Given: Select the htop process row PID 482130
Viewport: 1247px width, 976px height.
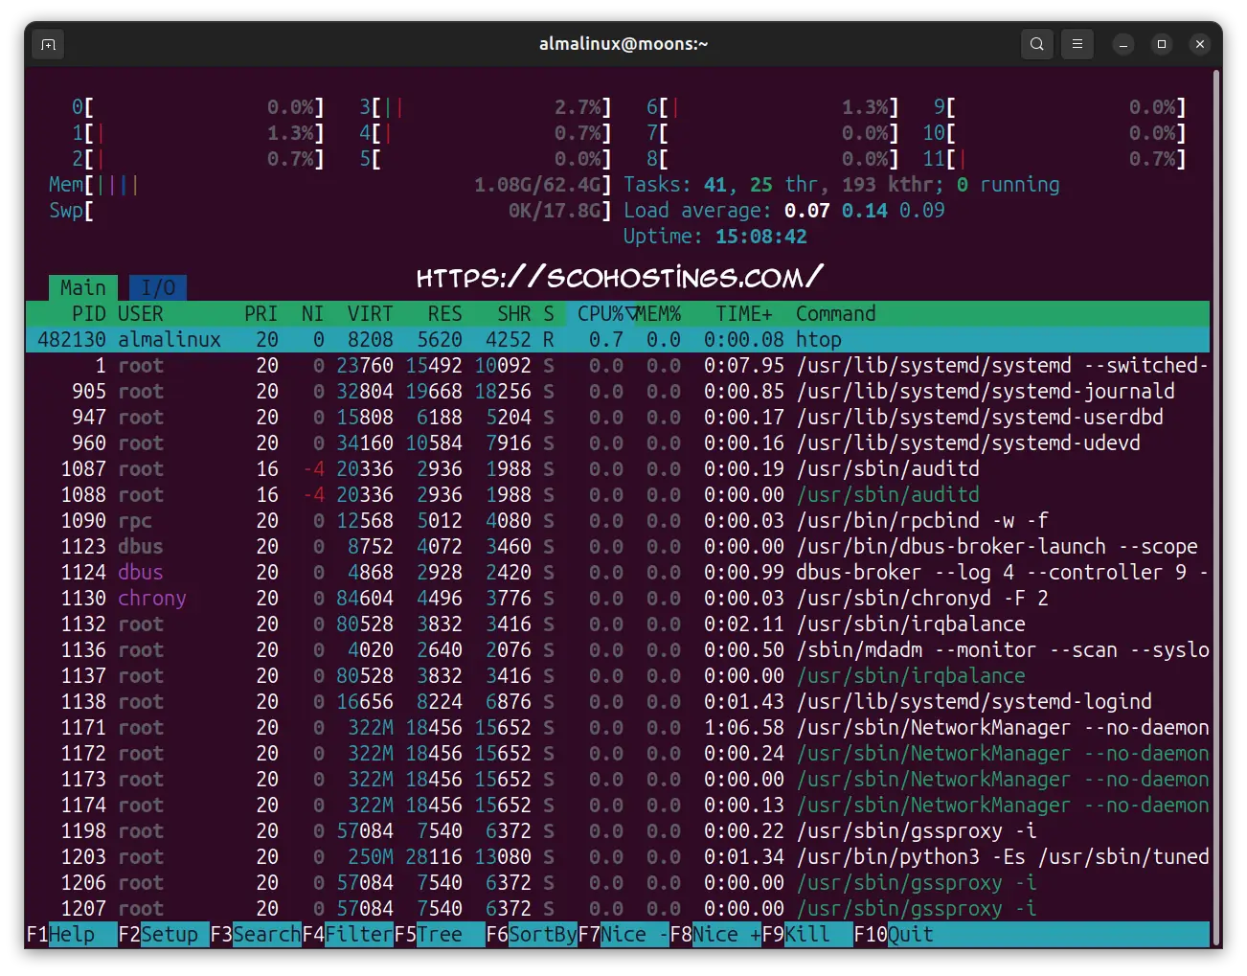Looking at the screenshot, I should [x=618, y=340].
